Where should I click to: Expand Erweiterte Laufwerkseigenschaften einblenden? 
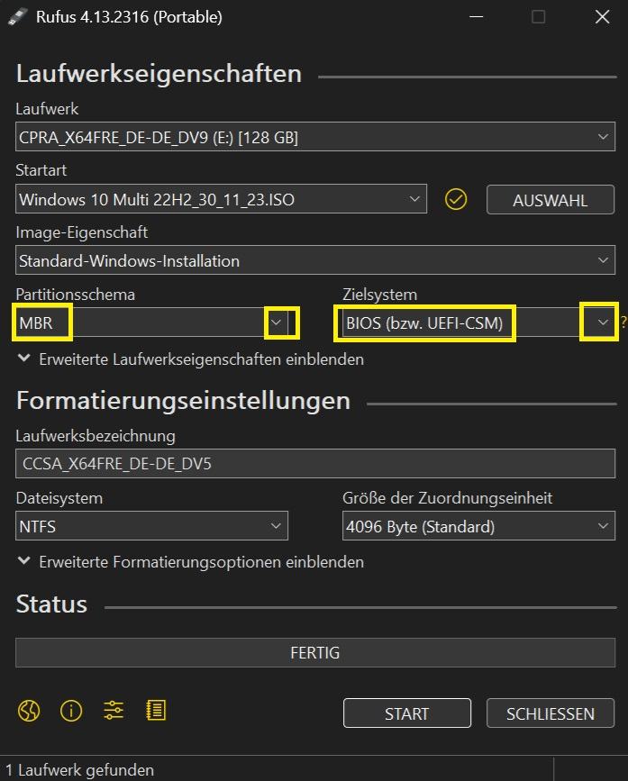click(191, 359)
